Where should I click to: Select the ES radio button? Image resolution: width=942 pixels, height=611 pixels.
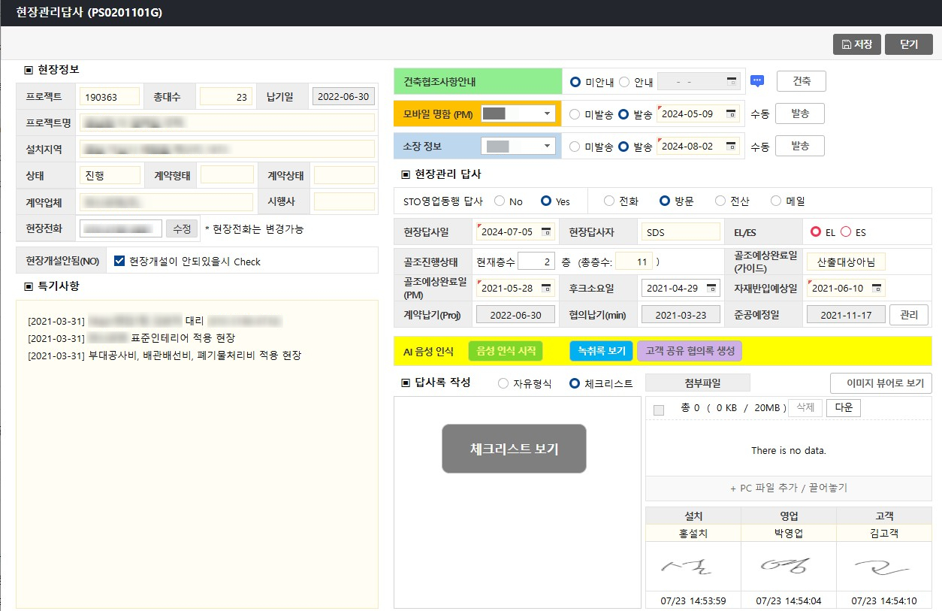point(846,232)
